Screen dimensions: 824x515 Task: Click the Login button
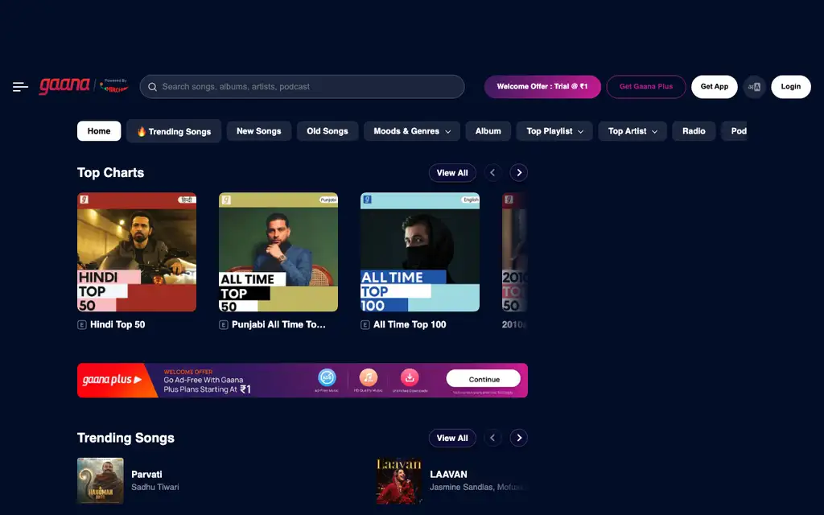(791, 87)
